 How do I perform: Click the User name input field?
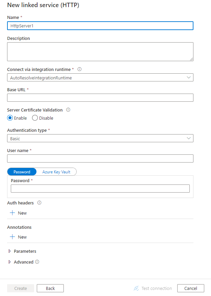point(100,158)
